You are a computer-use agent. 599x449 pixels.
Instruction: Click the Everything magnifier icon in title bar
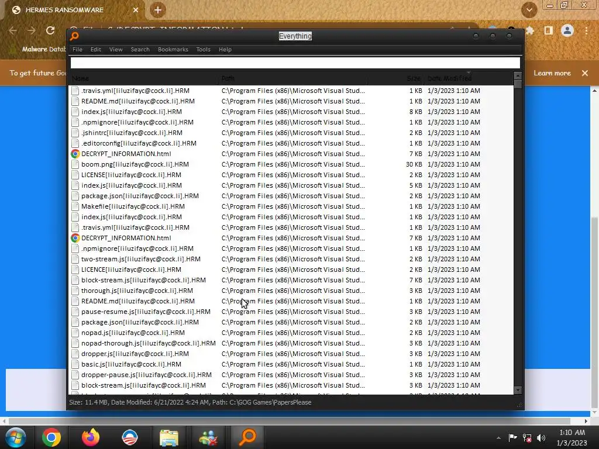(74, 36)
